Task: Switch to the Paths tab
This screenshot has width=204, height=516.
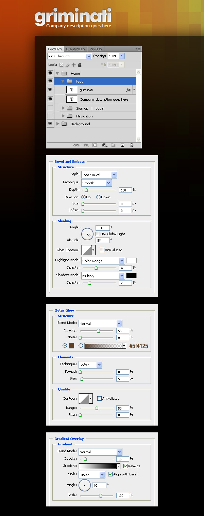Action: (96, 49)
